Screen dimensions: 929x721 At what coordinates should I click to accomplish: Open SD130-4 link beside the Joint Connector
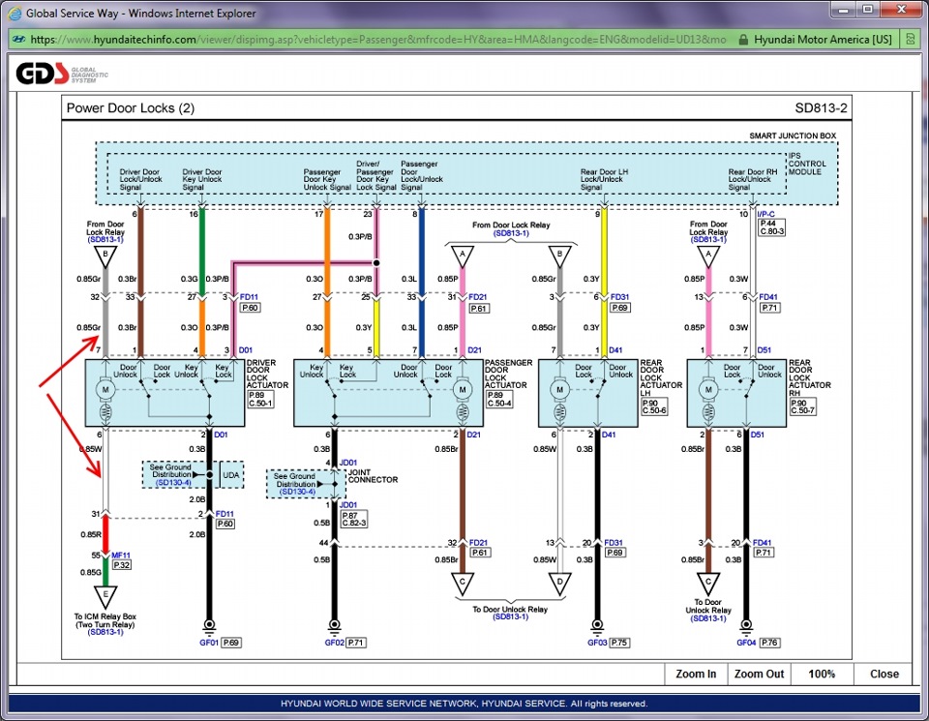(297, 492)
